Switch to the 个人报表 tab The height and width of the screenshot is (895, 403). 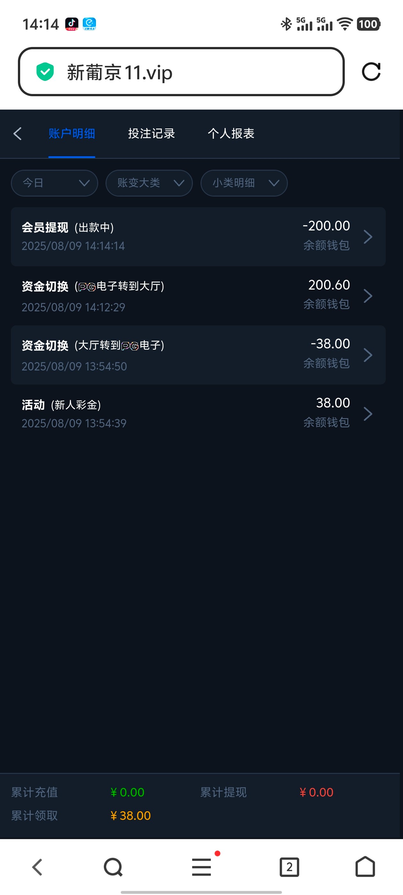231,133
